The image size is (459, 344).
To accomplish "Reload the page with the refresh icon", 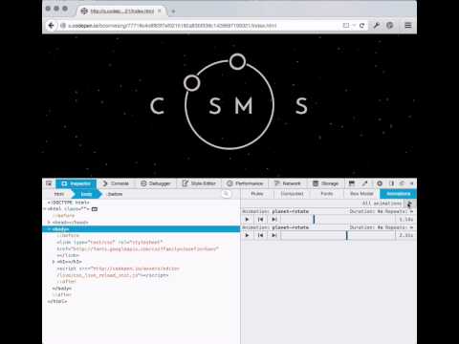I will click(361, 26).
